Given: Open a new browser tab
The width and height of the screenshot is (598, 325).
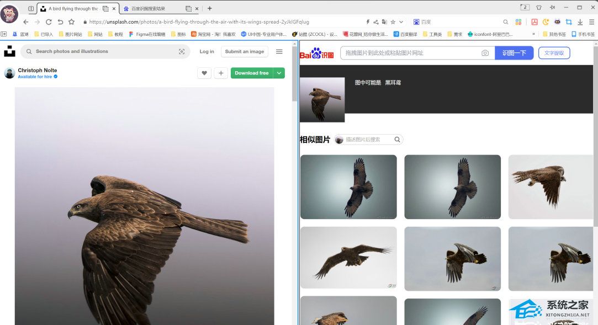Looking at the screenshot, I should [x=209, y=8].
